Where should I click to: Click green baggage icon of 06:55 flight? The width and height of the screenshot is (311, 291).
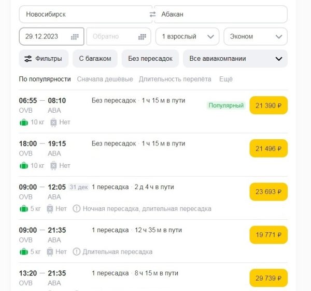point(23,122)
